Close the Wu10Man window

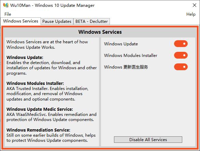tap(195, 5)
